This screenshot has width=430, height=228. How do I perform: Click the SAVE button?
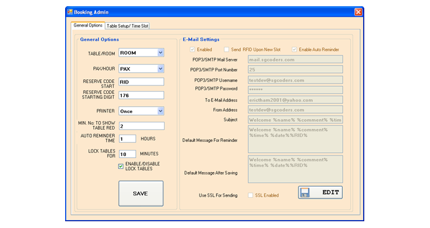(141, 194)
